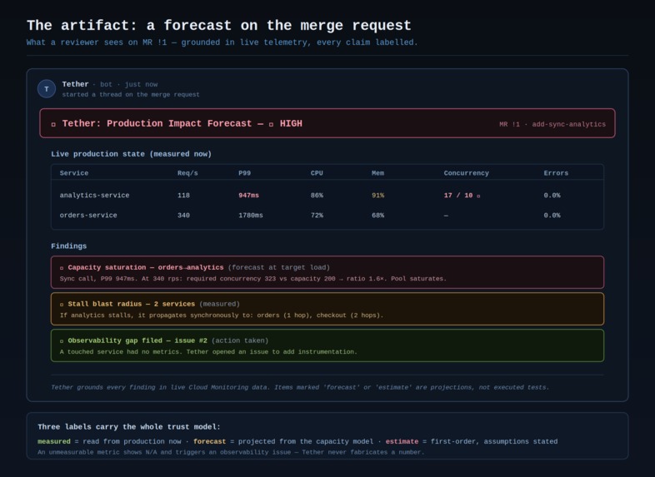This screenshot has height=477, width=655.
Task: Click the 'estimate' label in trust model
Action: pyautogui.click(x=402, y=441)
